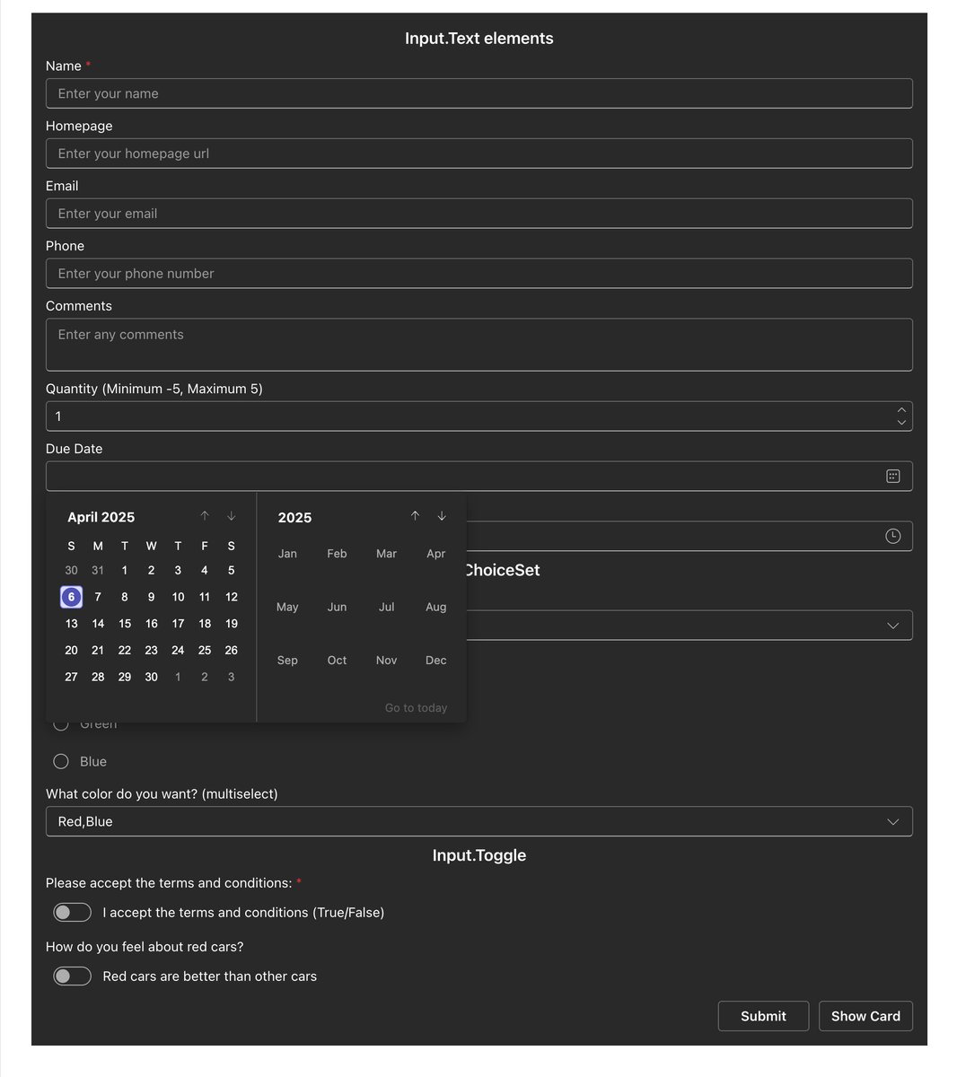Select December in the month picker
Image resolution: width=957 pixels, height=1077 pixels.
point(435,660)
